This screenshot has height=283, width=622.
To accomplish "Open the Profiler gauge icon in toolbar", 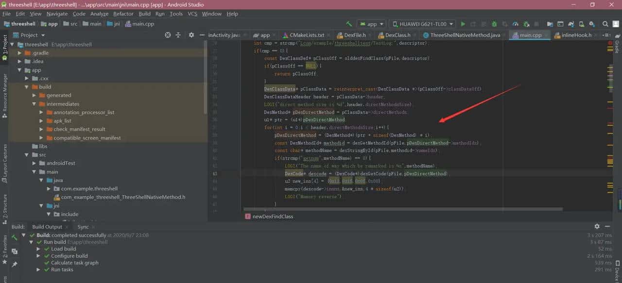I will pos(516,24).
